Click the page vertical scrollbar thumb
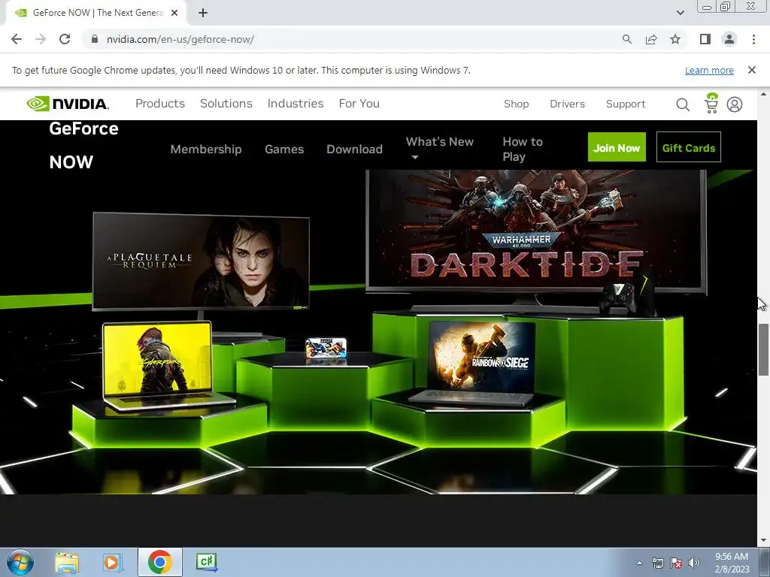 (x=763, y=350)
